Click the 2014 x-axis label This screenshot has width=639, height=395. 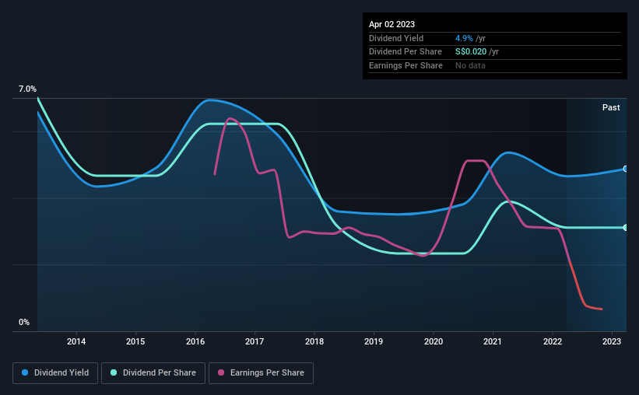[76, 341]
